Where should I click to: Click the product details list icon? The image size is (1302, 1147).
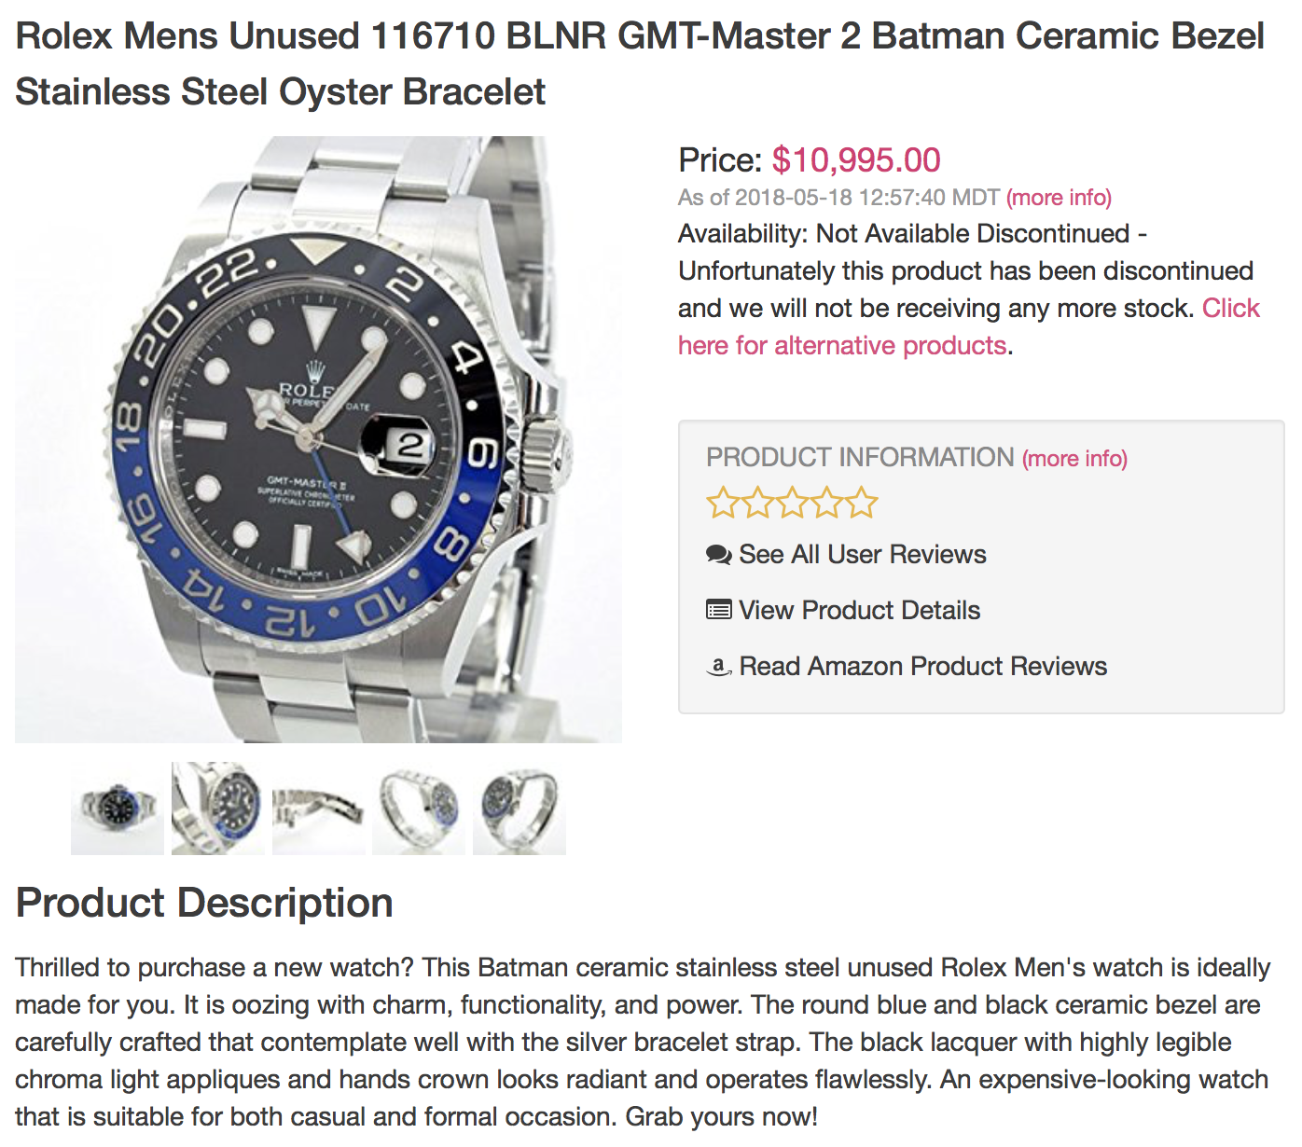(718, 611)
